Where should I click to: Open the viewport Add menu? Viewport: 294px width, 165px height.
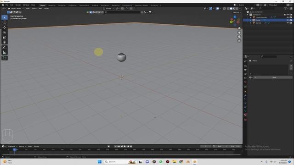click(x=40, y=9)
